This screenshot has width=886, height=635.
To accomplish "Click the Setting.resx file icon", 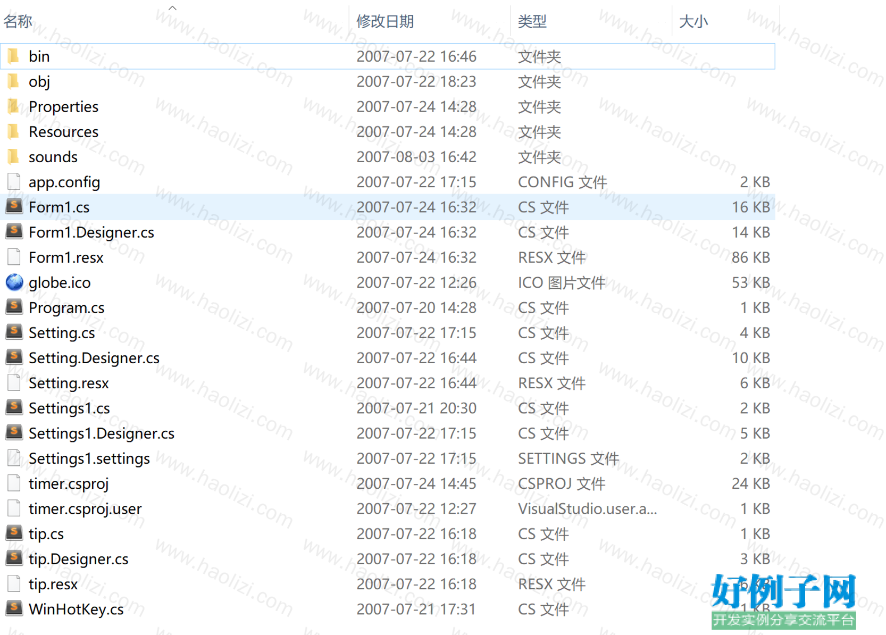I will coord(14,383).
